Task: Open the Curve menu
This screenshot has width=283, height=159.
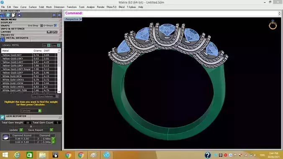Action: click(23, 7)
